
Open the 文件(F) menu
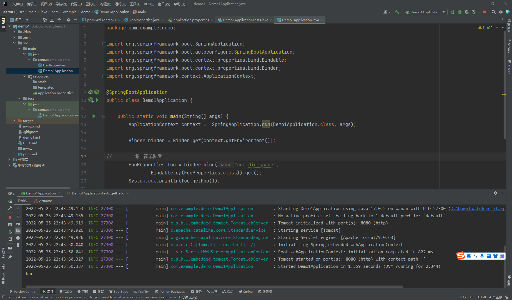17,4
